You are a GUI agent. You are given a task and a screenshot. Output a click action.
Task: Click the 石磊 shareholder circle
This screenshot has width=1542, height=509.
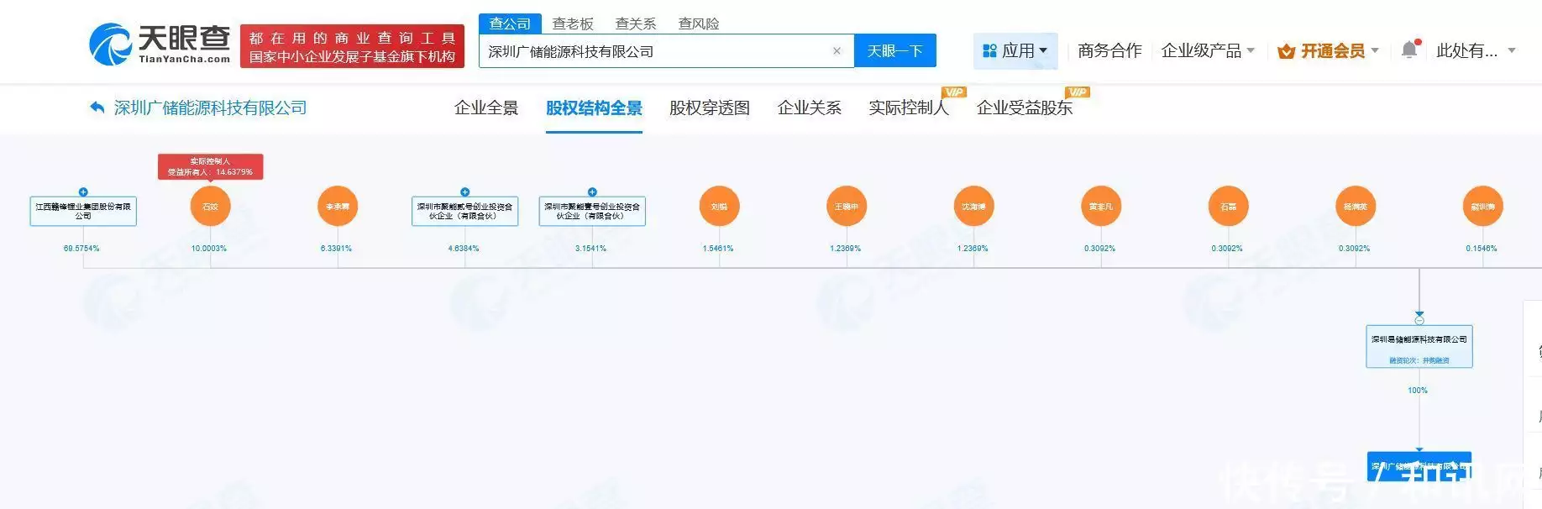(x=1228, y=207)
